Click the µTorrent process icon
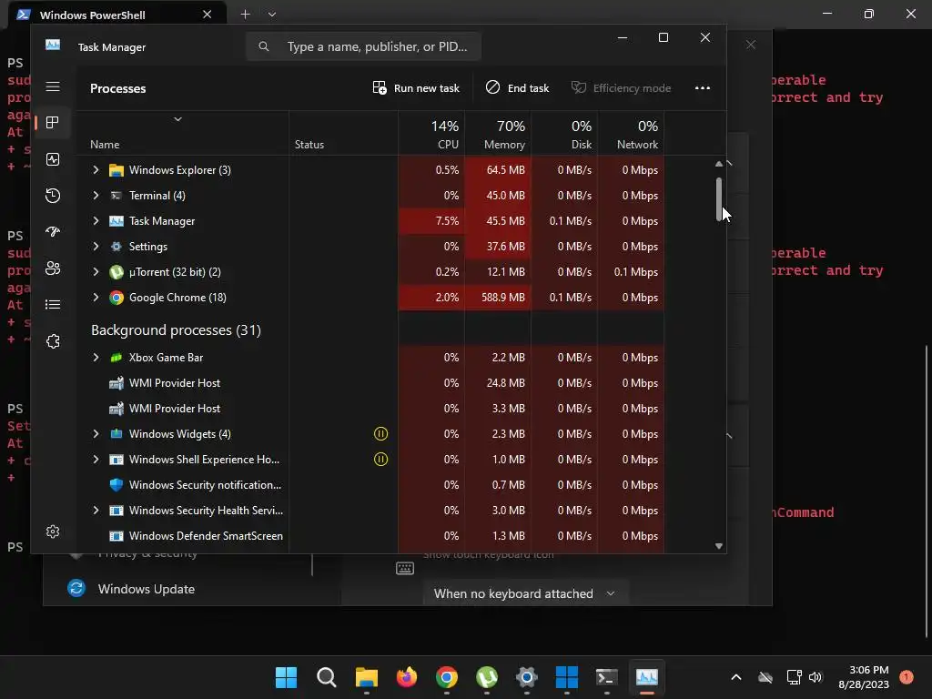Image resolution: width=932 pixels, height=699 pixels. pos(116,272)
